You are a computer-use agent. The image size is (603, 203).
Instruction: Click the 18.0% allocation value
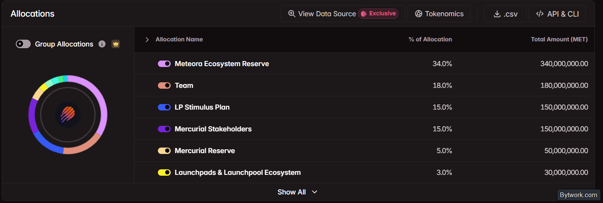coord(443,85)
